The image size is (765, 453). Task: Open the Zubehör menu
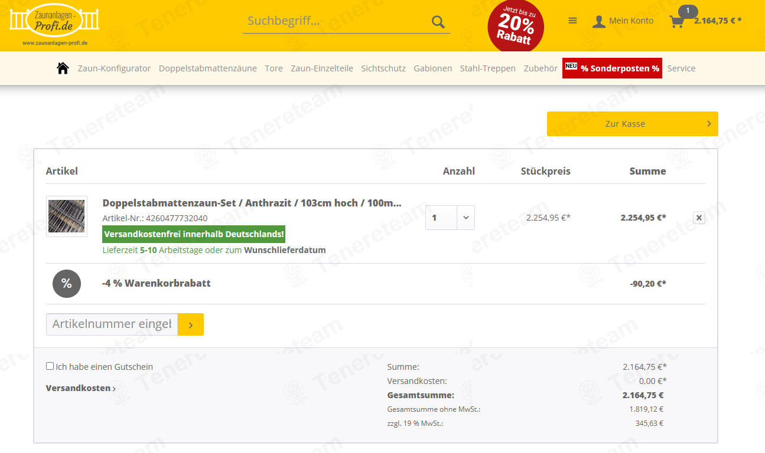[x=541, y=68]
